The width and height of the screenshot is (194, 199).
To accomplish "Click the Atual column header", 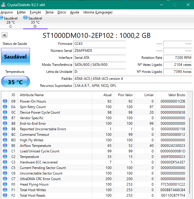I will [103, 95].
